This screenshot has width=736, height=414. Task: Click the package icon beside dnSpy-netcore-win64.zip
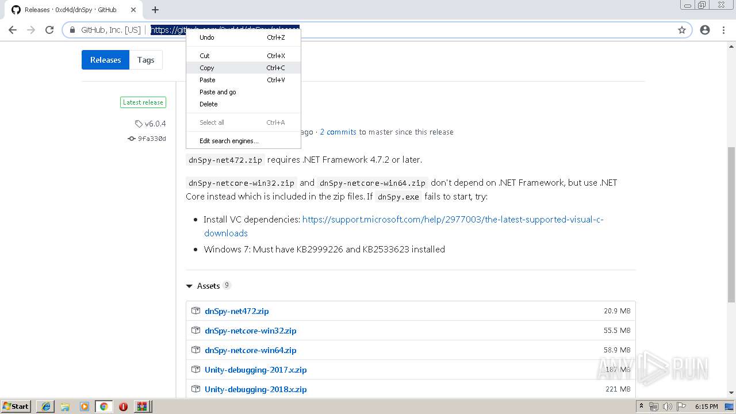coord(195,350)
